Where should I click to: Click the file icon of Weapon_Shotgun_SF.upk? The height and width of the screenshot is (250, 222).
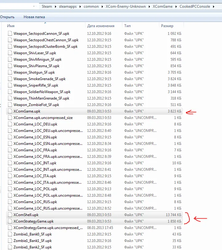pos(10,72)
